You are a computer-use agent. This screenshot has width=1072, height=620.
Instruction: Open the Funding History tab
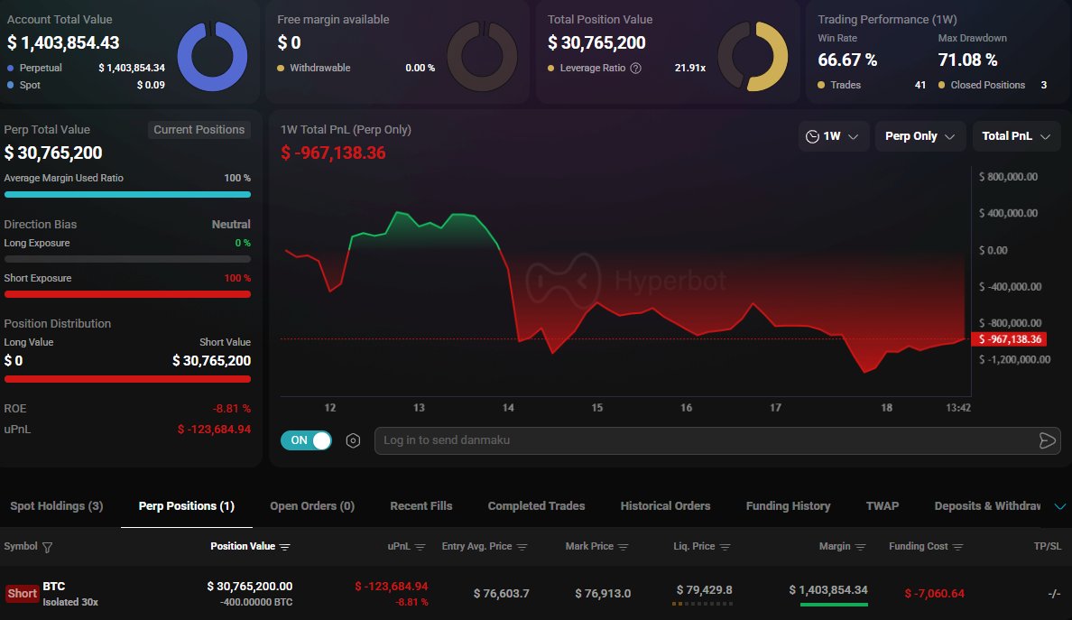[788, 506]
